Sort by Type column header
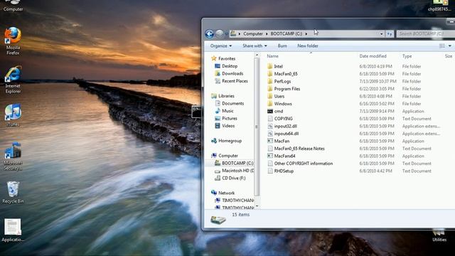This screenshot has width=455, height=256. click(x=407, y=56)
